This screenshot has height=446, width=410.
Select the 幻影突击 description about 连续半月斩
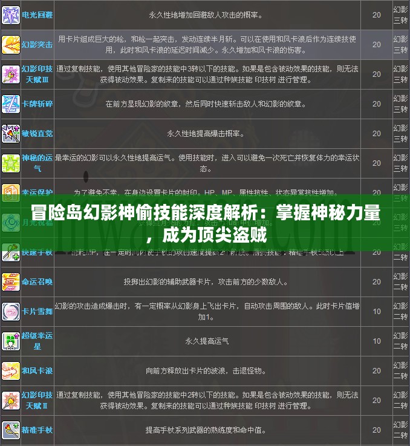pyautogui.click(x=207, y=45)
